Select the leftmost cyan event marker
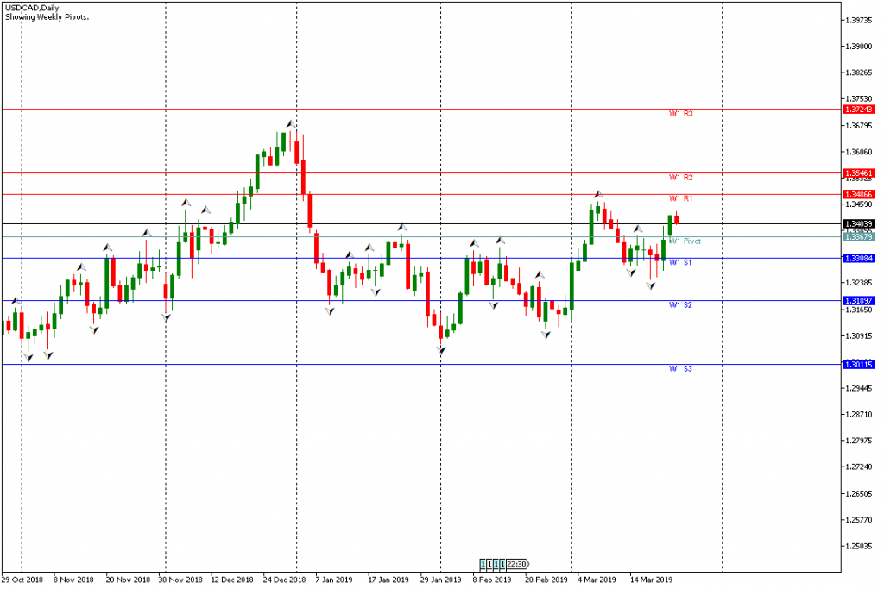This screenshot has width=884, height=589. [484, 564]
